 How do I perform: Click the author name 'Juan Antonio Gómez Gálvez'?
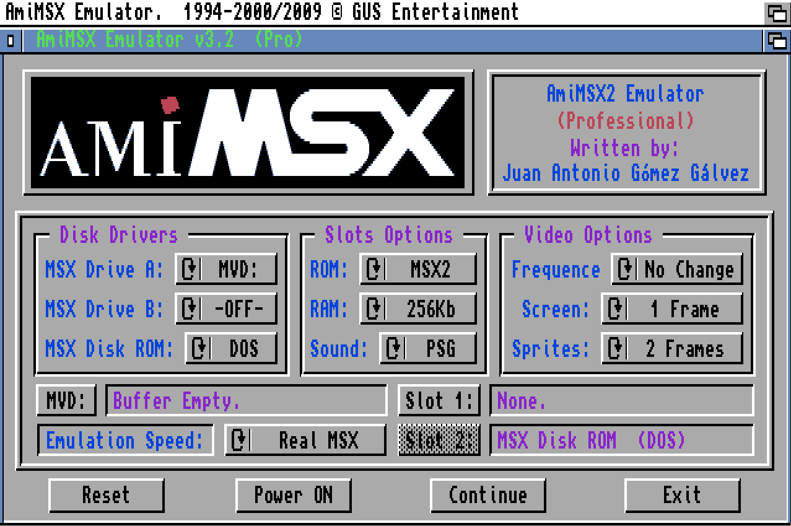coord(626,173)
